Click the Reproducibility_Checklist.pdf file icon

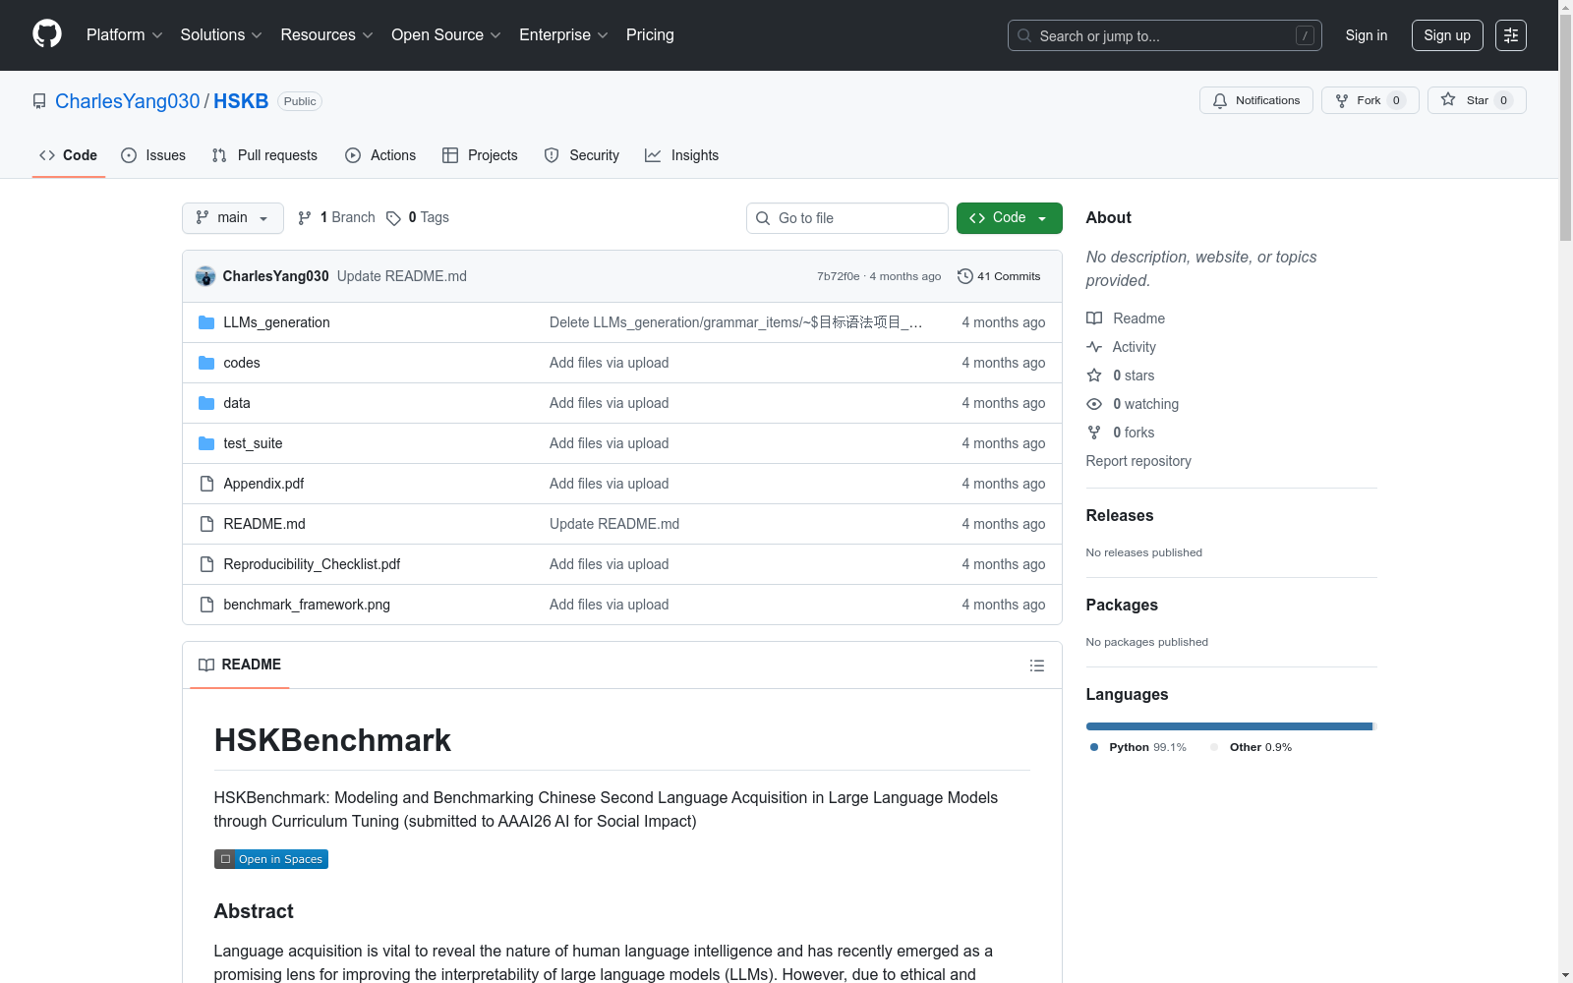tap(206, 564)
